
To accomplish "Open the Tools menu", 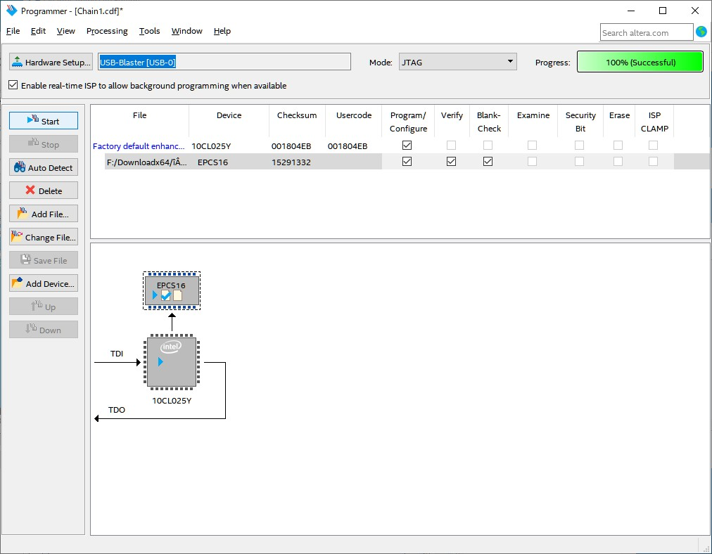I will click(x=149, y=31).
